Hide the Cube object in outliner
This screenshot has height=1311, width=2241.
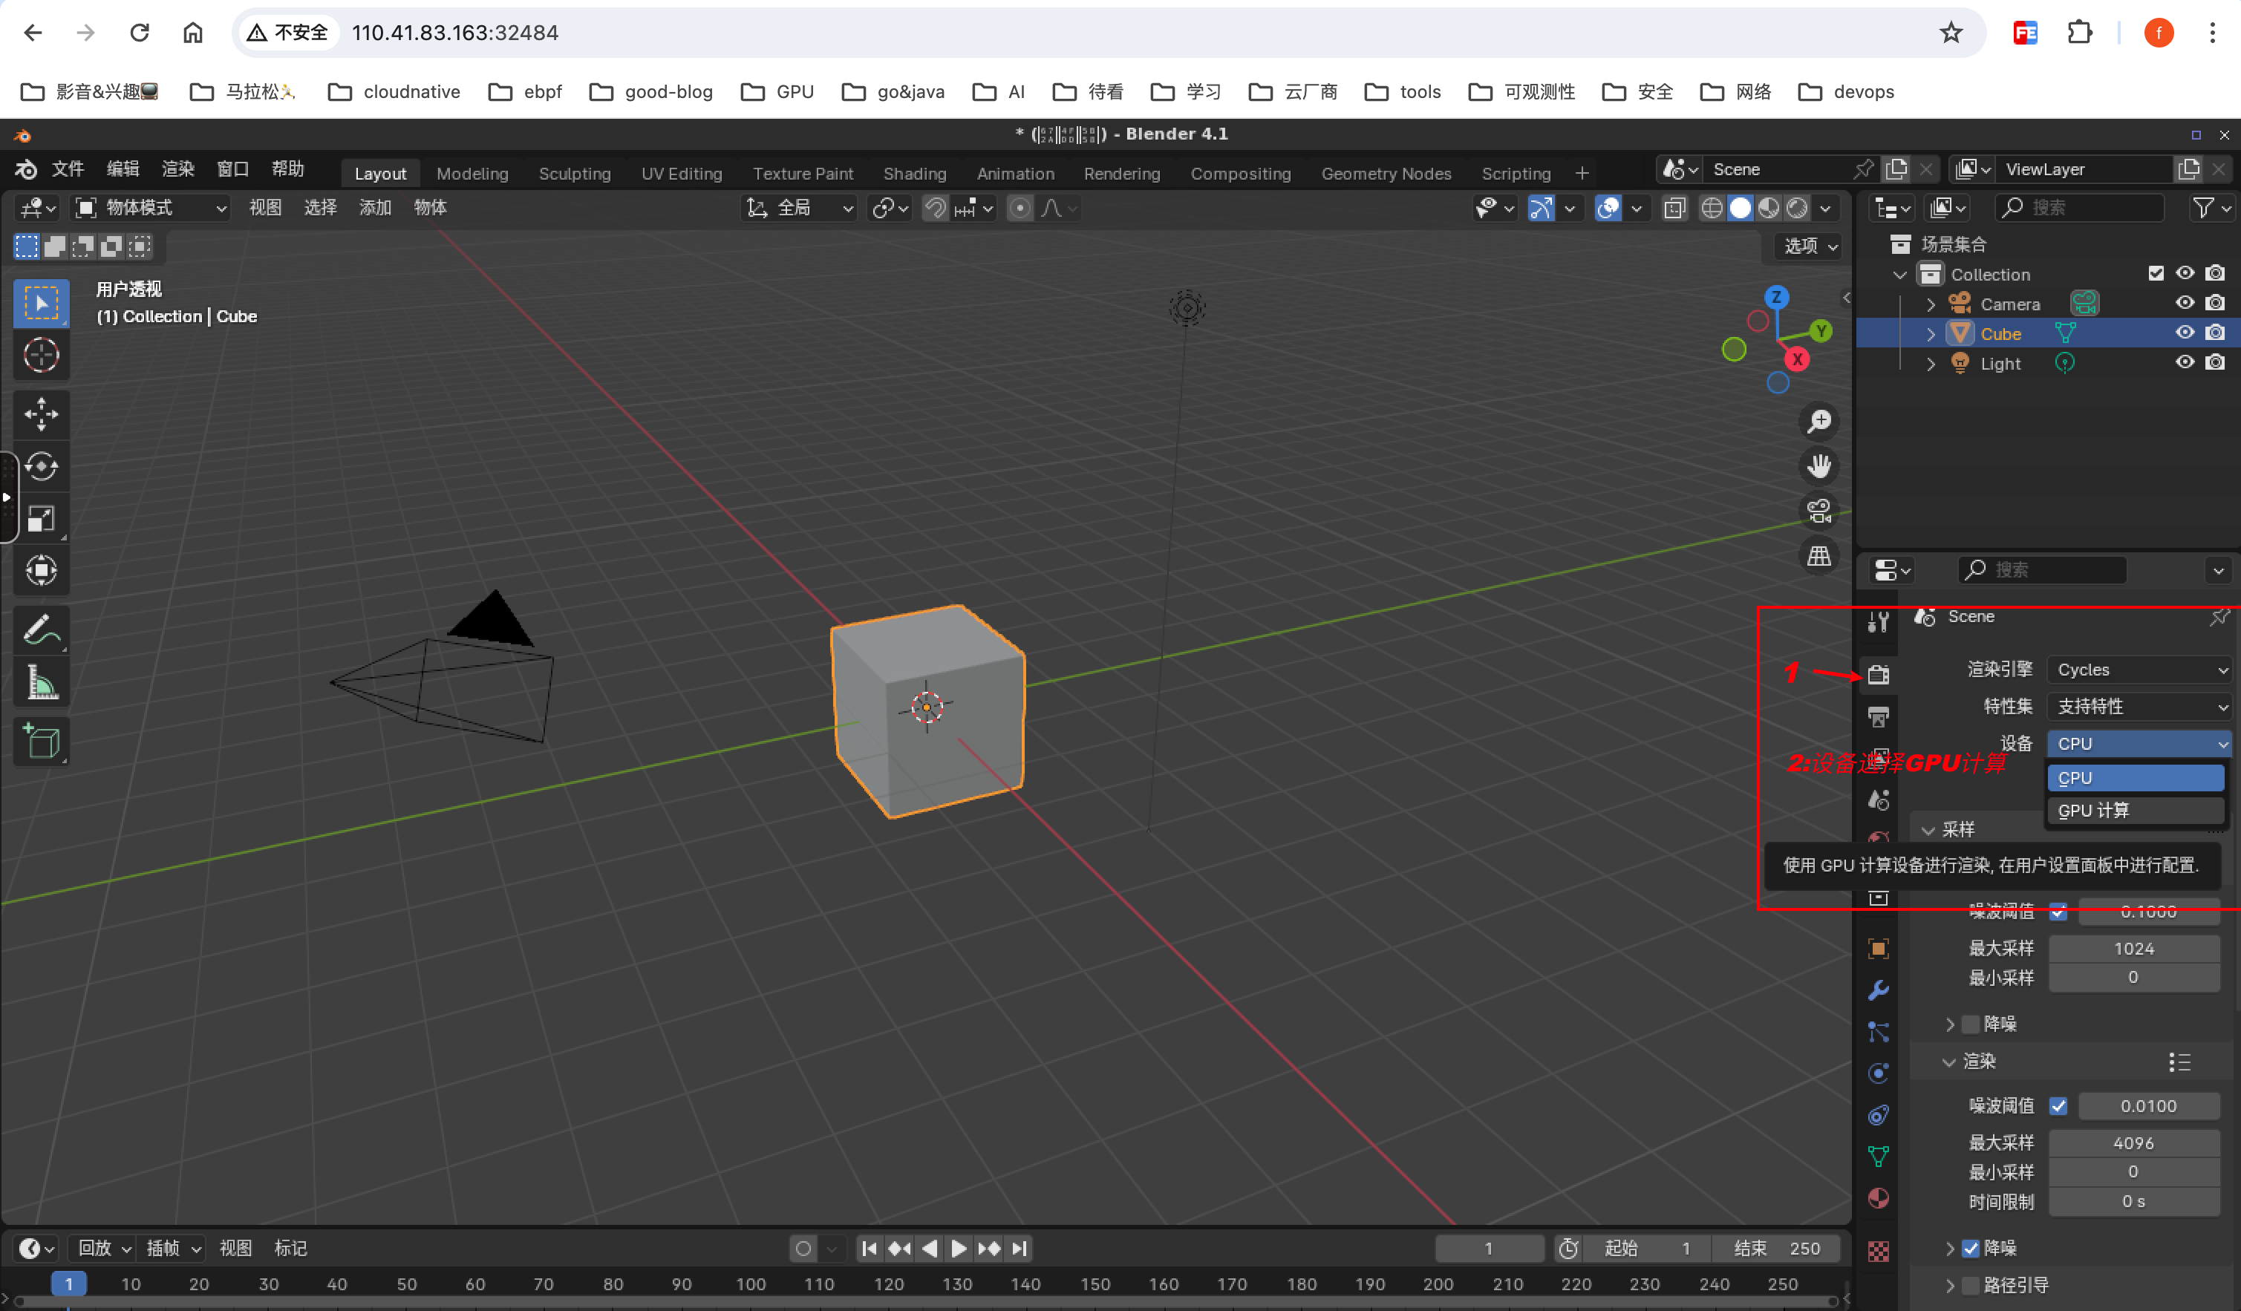tap(2184, 333)
